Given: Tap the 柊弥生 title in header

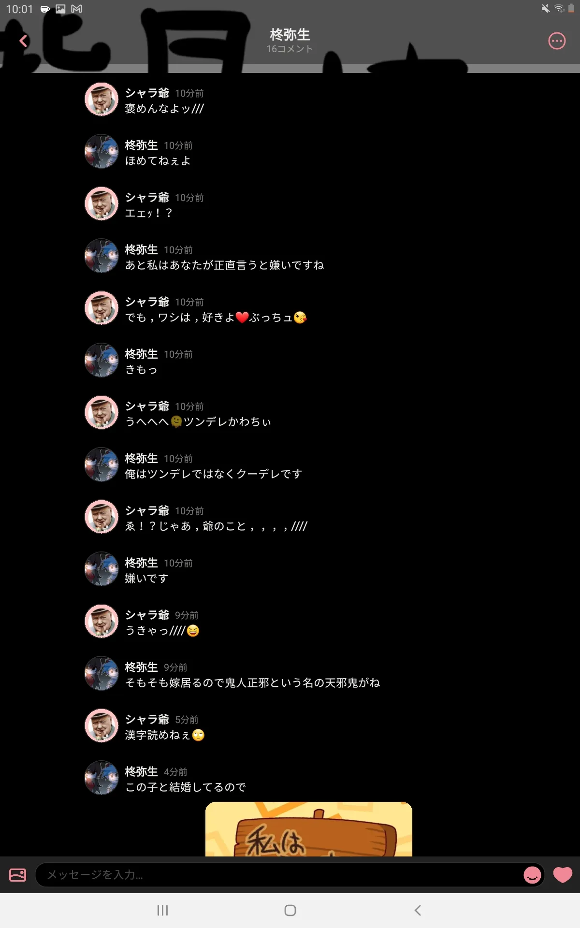Looking at the screenshot, I should pyautogui.click(x=290, y=35).
